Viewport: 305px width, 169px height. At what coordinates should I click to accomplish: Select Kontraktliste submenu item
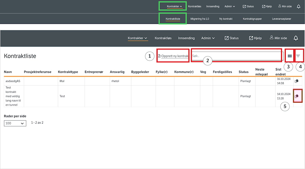coord(173,19)
